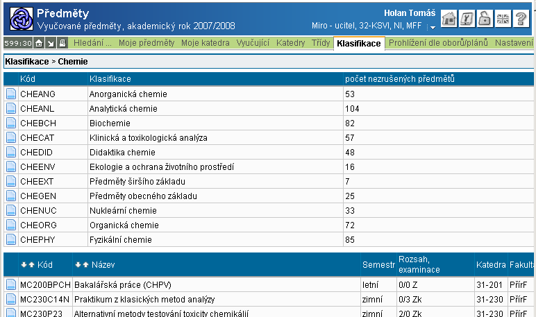Viewport: 536px width, 317px height.
Task: Open the padlock logout icon
Action: [x=485, y=19]
